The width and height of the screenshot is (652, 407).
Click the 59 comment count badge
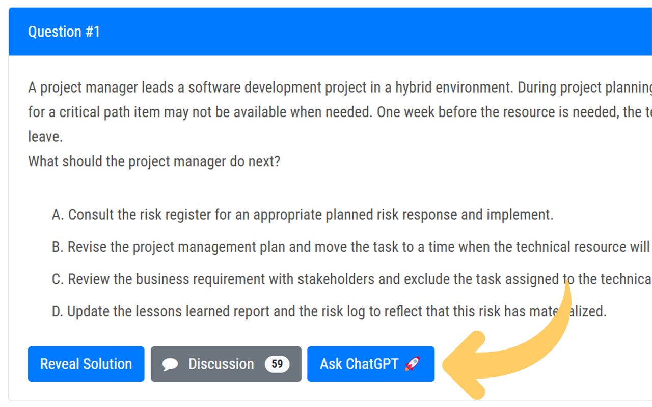click(x=277, y=364)
